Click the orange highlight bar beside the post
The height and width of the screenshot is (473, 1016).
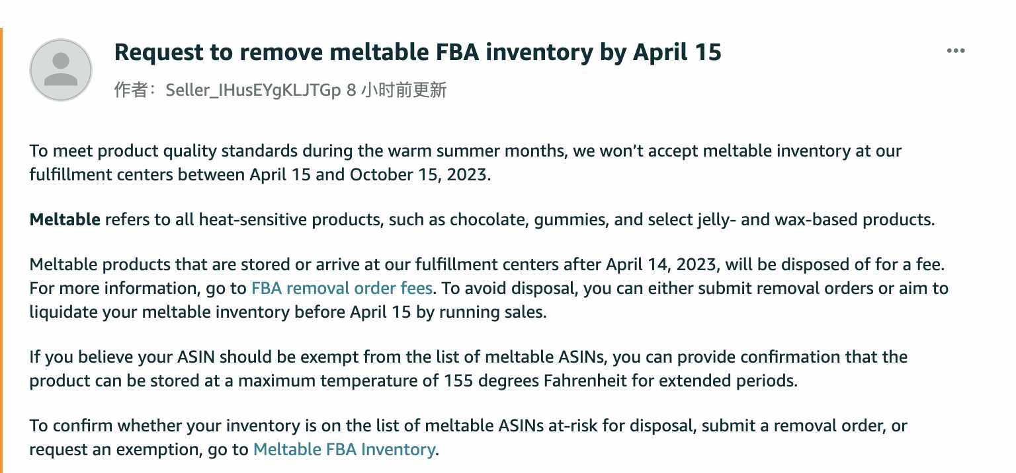[x=1, y=250]
